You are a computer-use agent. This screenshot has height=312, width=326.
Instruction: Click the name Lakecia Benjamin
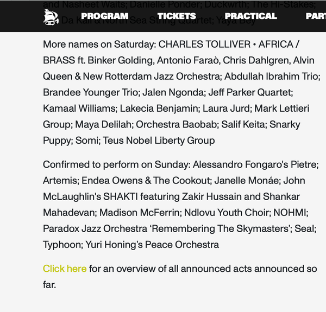[159, 109]
